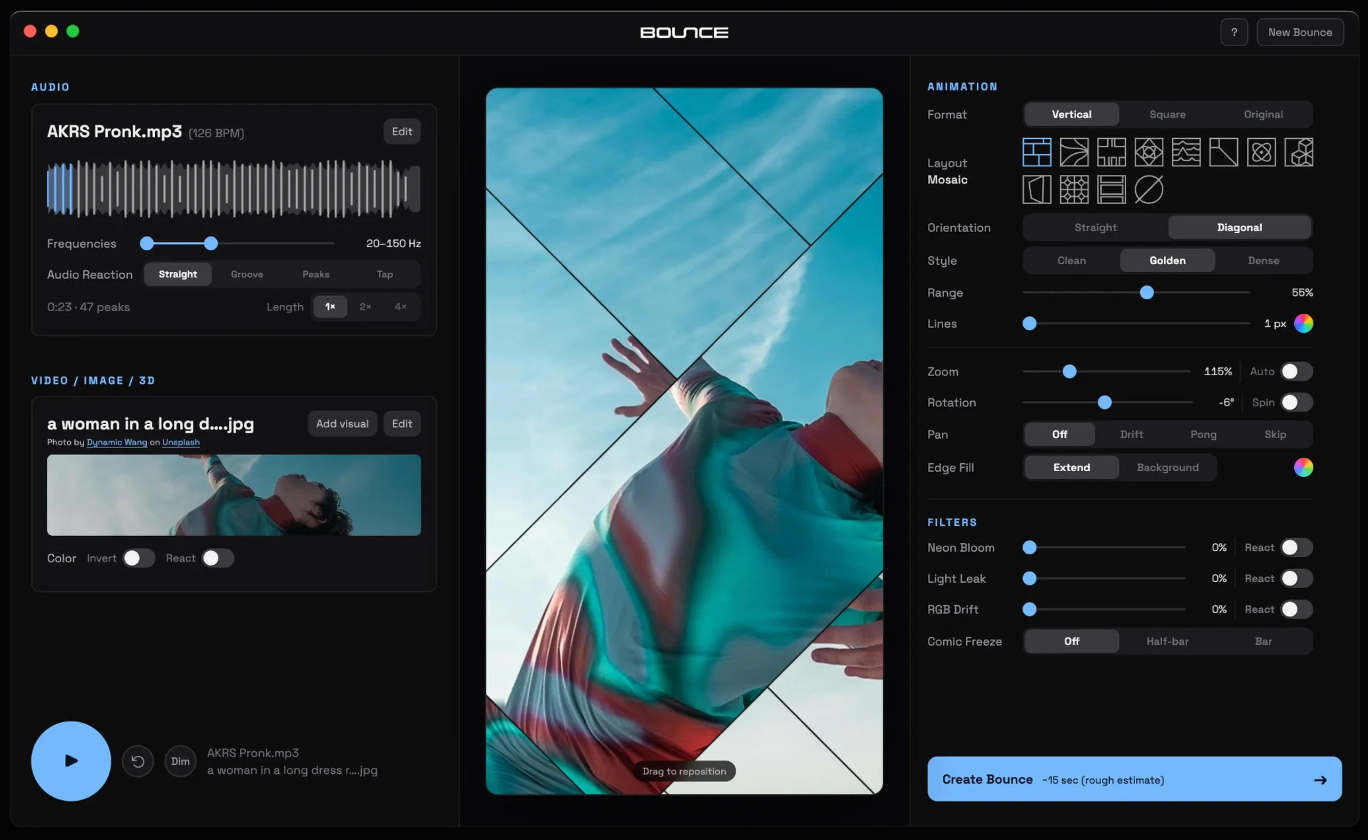Set Length to 2×
Viewport: 1368px width, 840px height.
365,307
